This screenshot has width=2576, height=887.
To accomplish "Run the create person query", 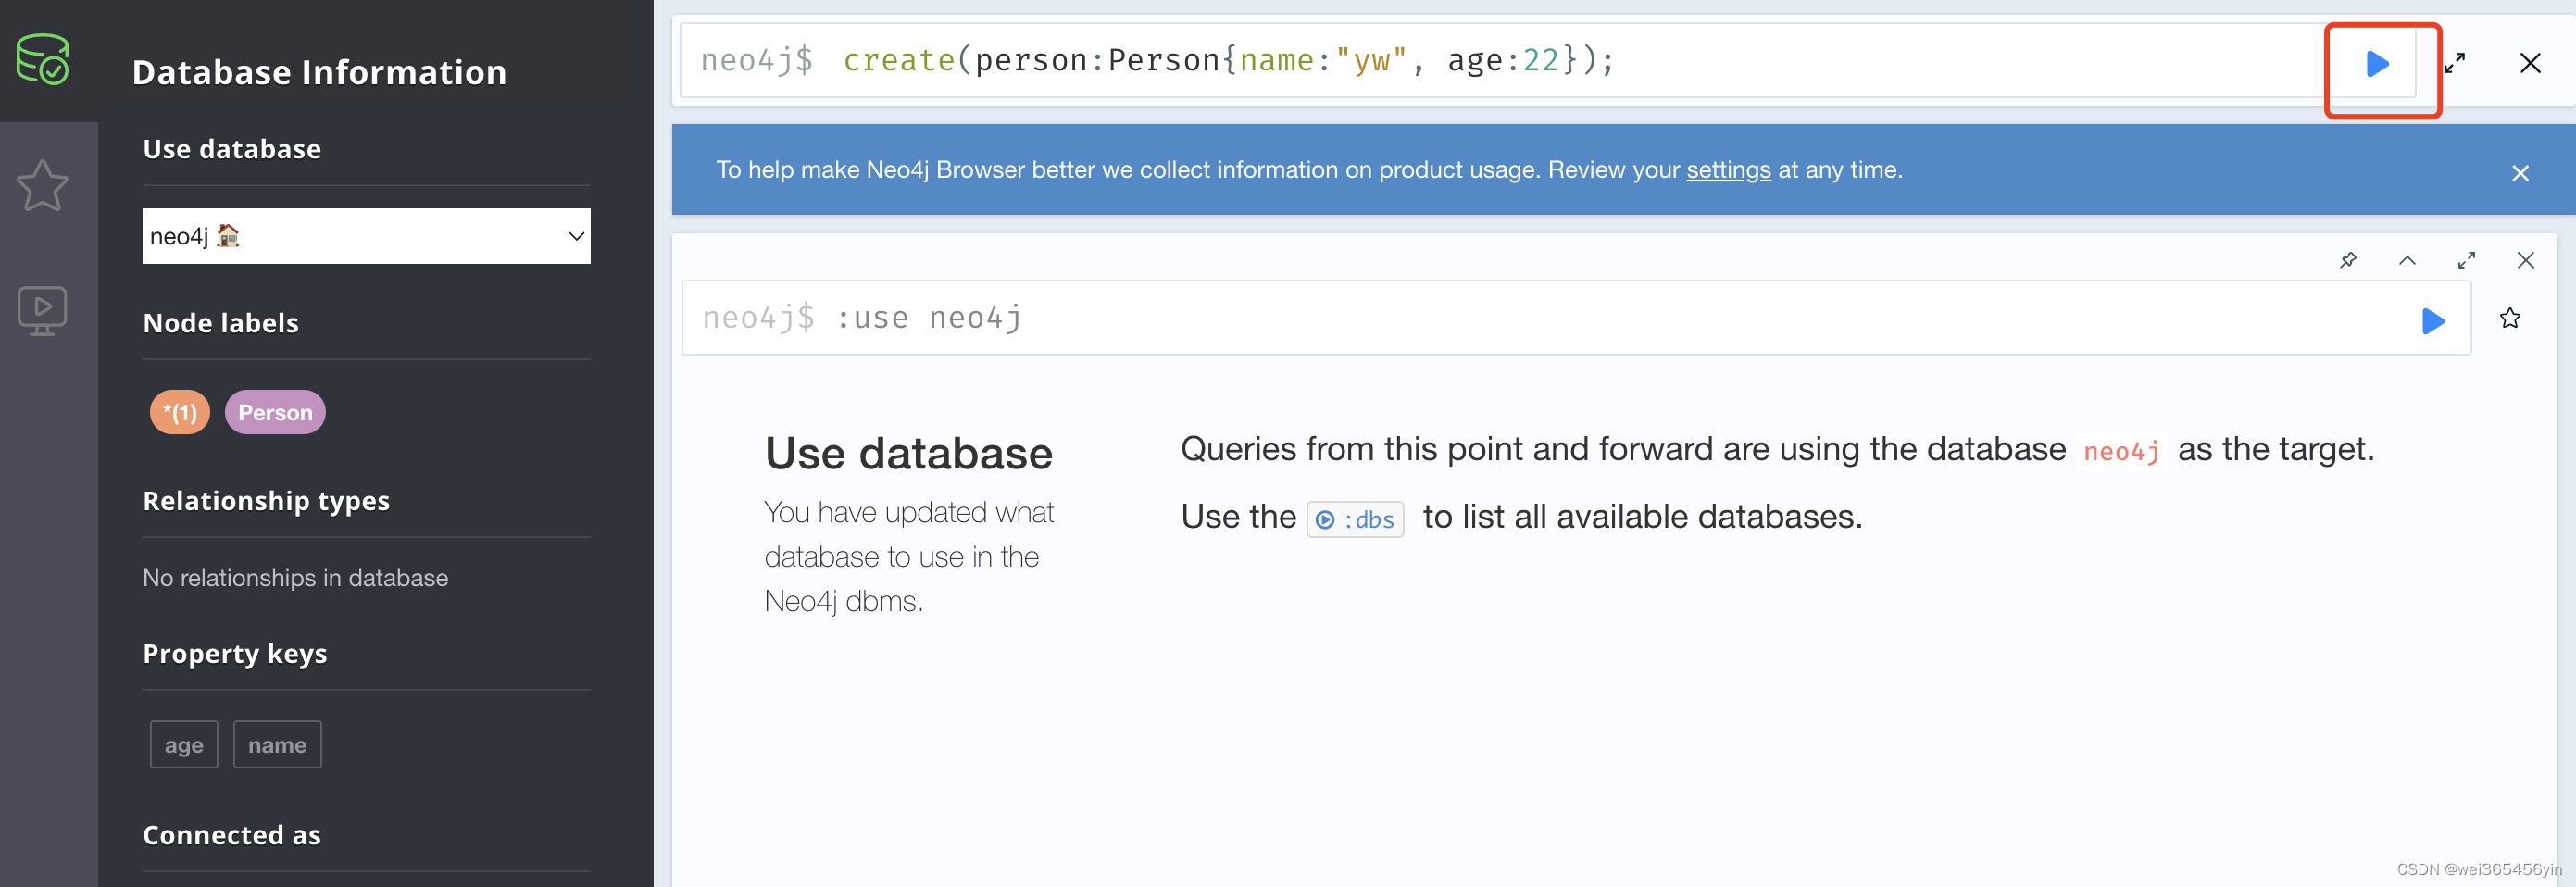I will 2378,64.
